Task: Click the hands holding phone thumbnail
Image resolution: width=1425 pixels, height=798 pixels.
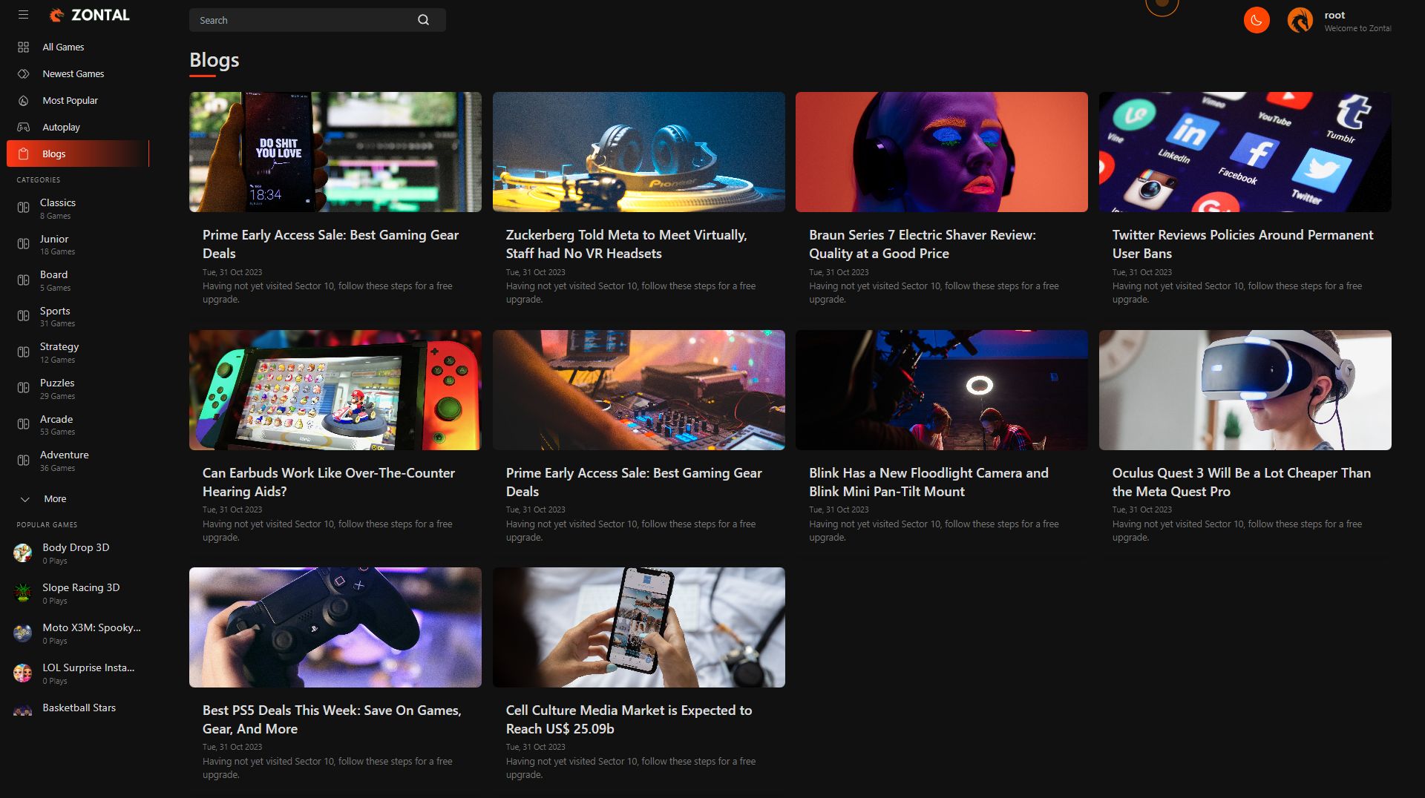Action: pos(639,627)
